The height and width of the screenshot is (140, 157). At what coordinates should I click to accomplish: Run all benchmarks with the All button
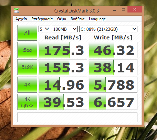[27, 33]
